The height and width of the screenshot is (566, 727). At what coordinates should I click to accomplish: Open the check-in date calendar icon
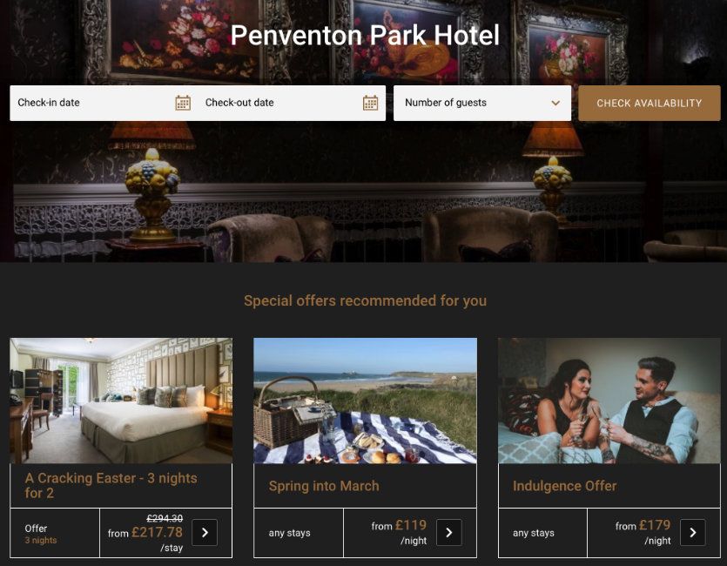[x=183, y=103]
